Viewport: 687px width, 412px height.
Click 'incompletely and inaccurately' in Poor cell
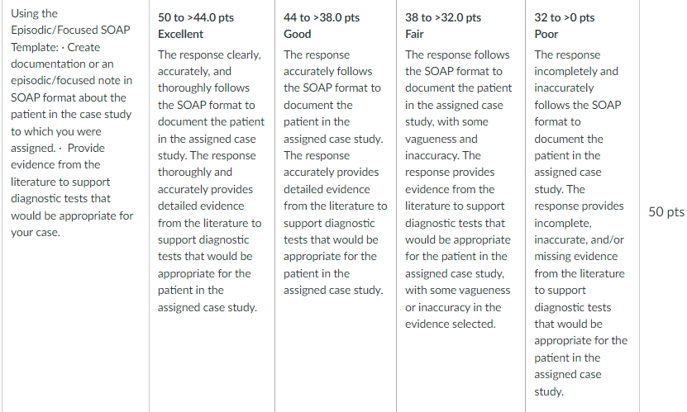[x=575, y=79]
